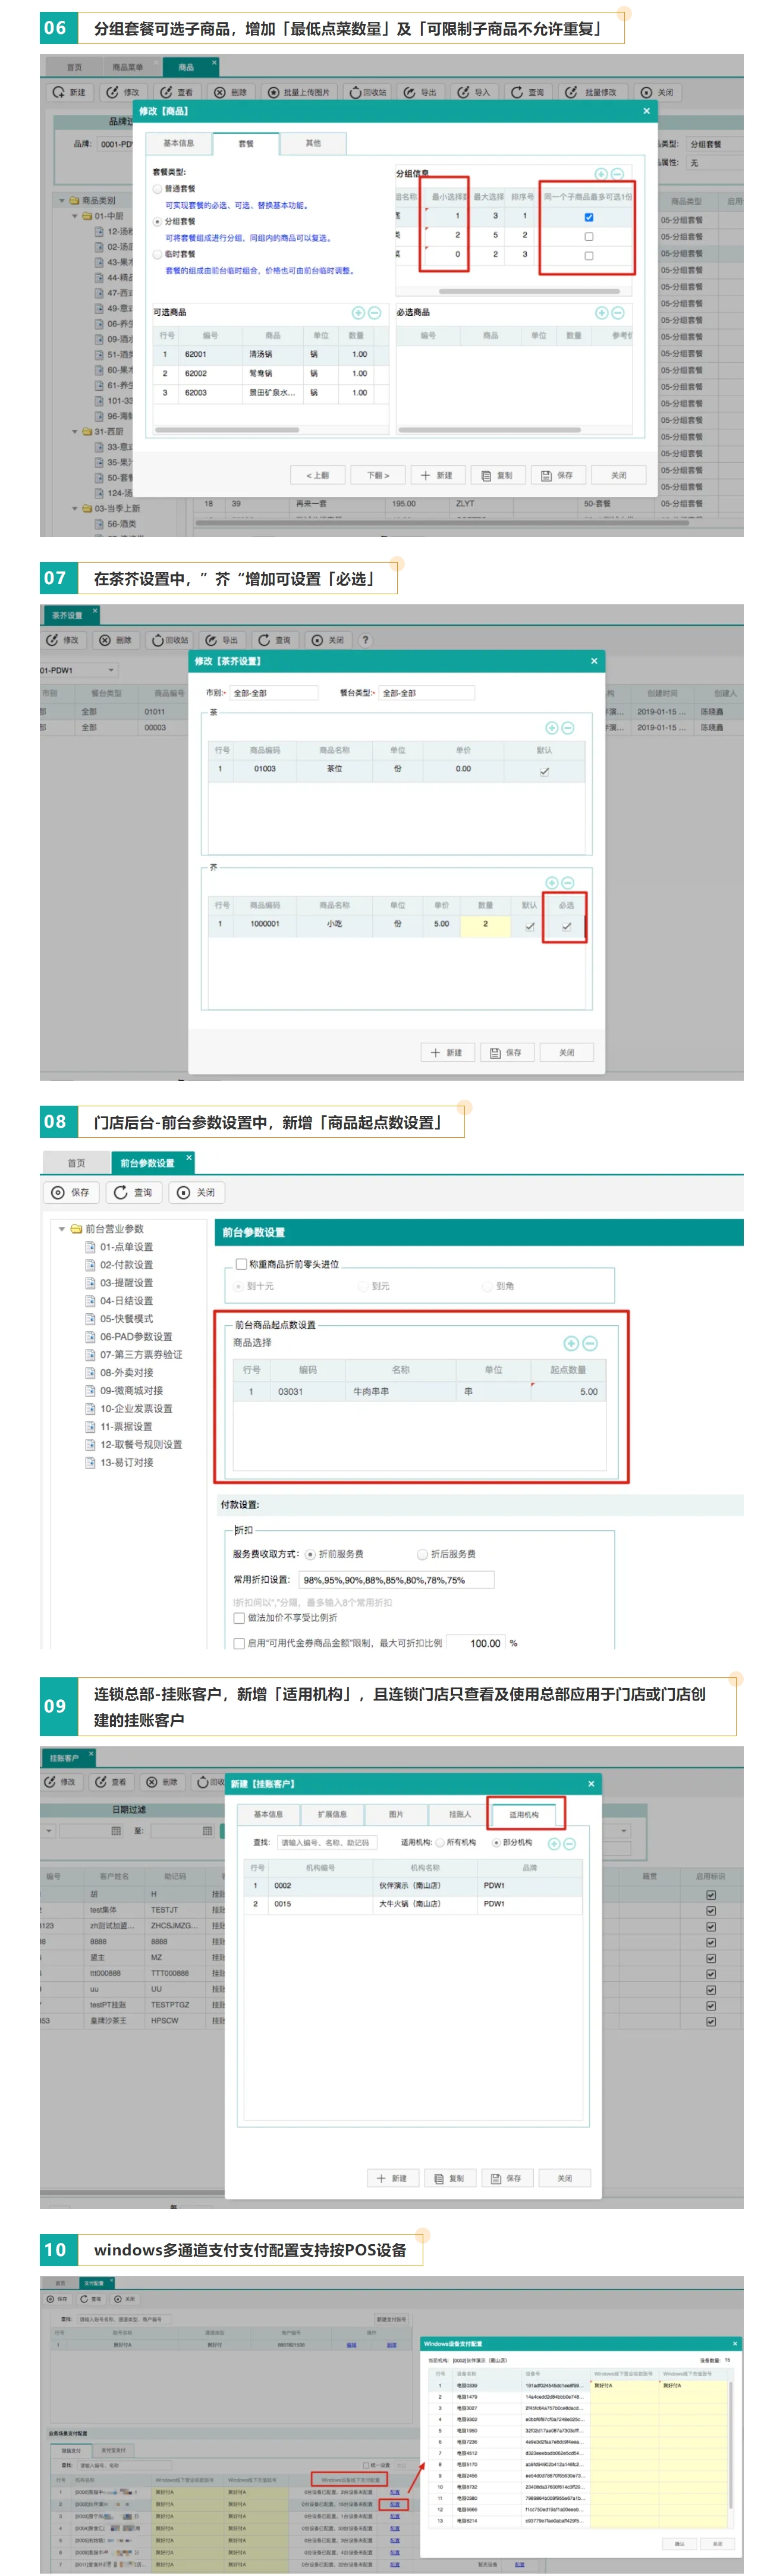Click 导出 in the 商品 window toolbar
This screenshot has height=2576, width=764.
click(420, 92)
